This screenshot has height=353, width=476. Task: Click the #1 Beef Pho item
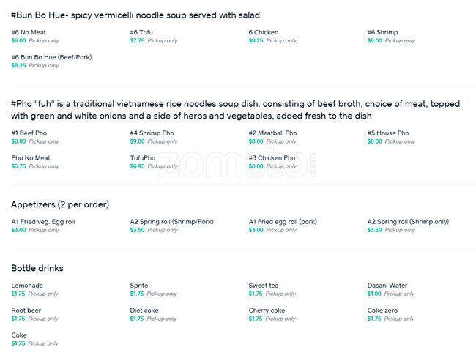point(29,133)
